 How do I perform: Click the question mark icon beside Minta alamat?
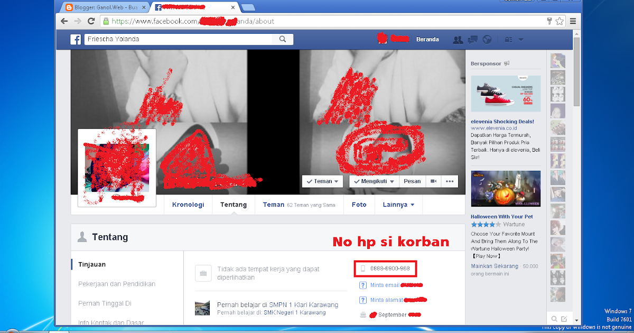[362, 300]
